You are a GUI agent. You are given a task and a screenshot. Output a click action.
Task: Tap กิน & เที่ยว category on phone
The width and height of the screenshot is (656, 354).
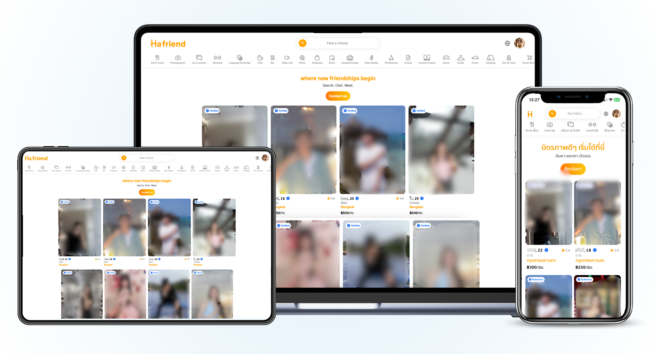532,127
